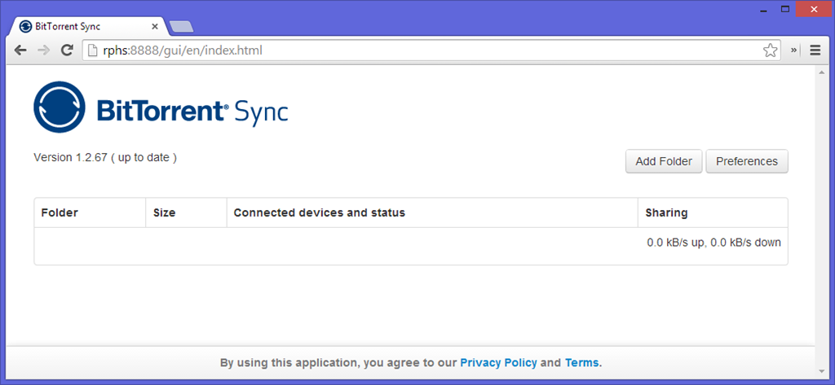The image size is (835, 385).
Task: Reload the BitTorrent Sync page
Action: 67,50
